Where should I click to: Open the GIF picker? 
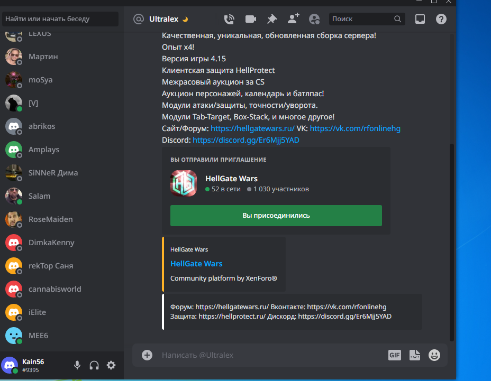(x=395, y=355)
